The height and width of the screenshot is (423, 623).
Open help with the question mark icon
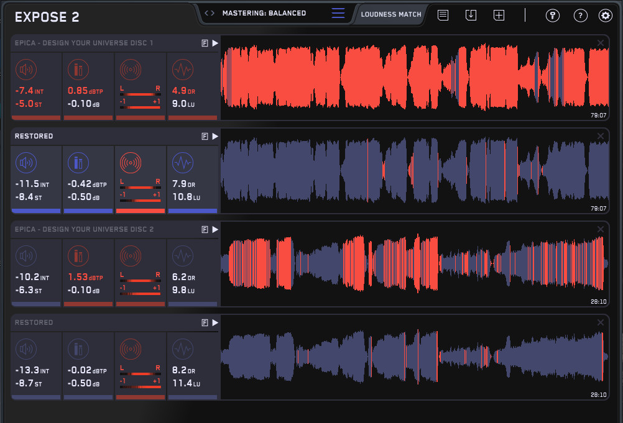[581, 16]
